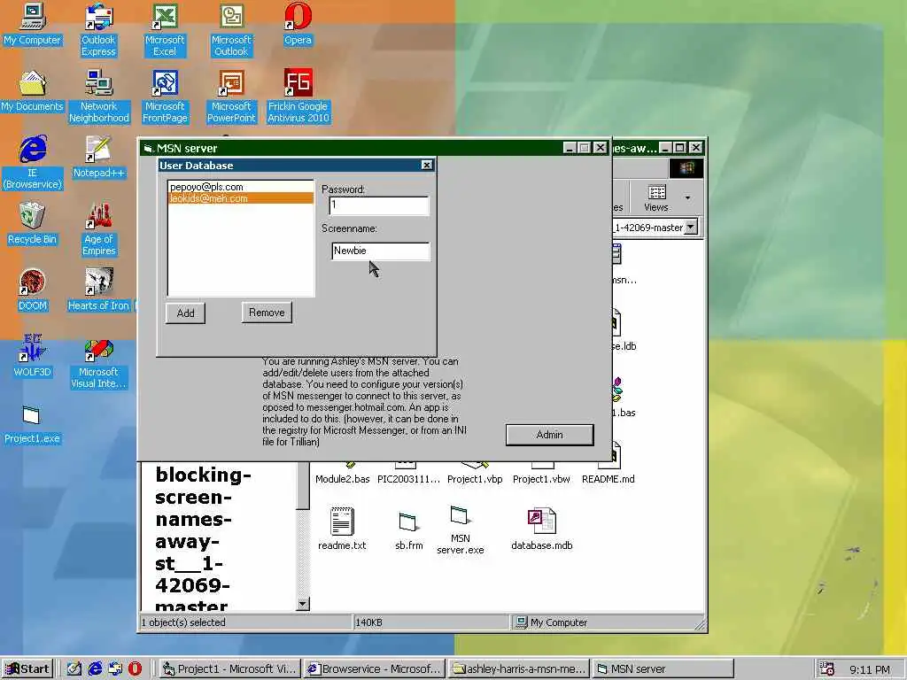Click scroll down arrow in Explorer left pane
The width and height of the screenshot is (907, 680).
coord(303,604)
